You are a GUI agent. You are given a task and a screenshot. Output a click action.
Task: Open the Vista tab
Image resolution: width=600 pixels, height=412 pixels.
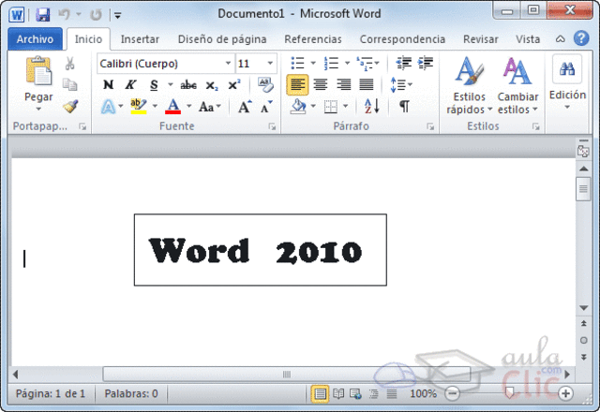pyautogui.click(x=528, y=39)
